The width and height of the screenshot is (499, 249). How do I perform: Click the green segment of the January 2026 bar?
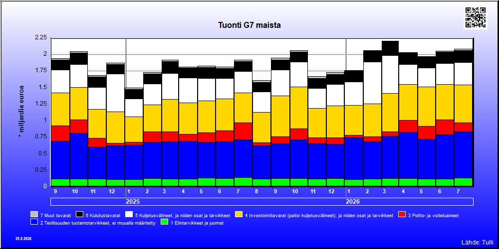coord(353,183)
